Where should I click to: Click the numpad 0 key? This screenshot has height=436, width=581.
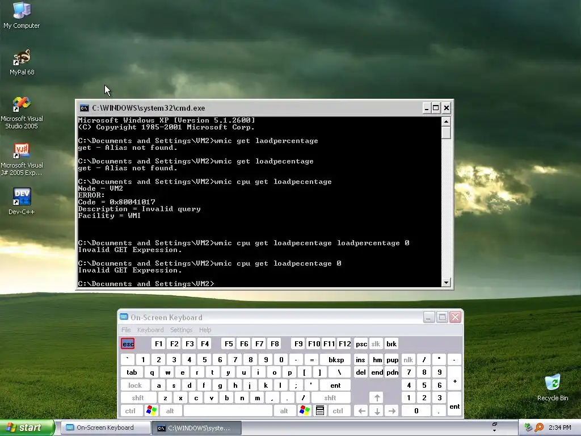click(416, 410)
